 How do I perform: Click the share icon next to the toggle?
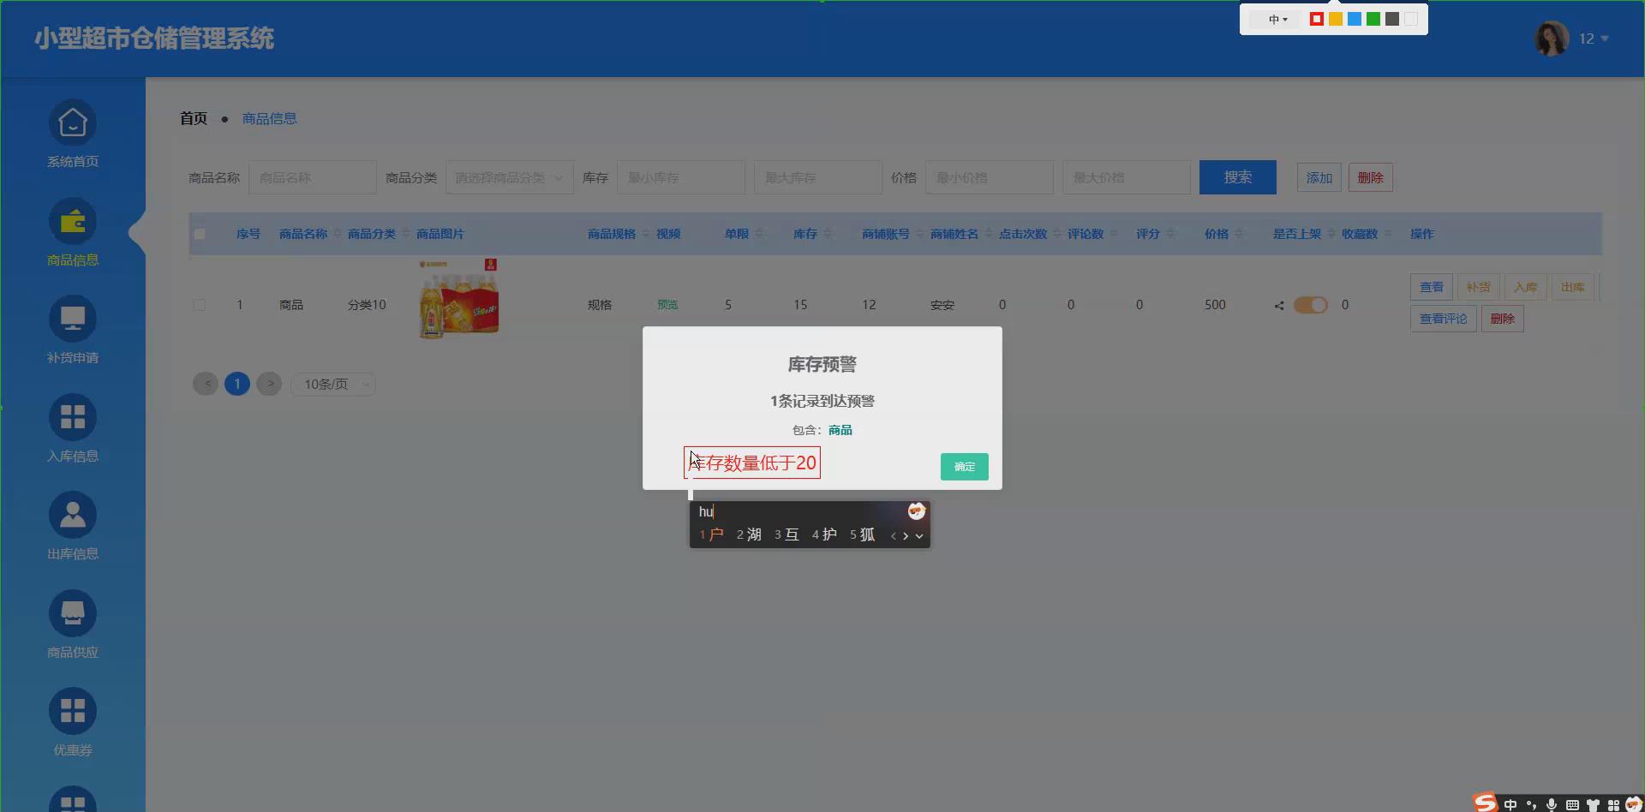tap(1278, 304)
